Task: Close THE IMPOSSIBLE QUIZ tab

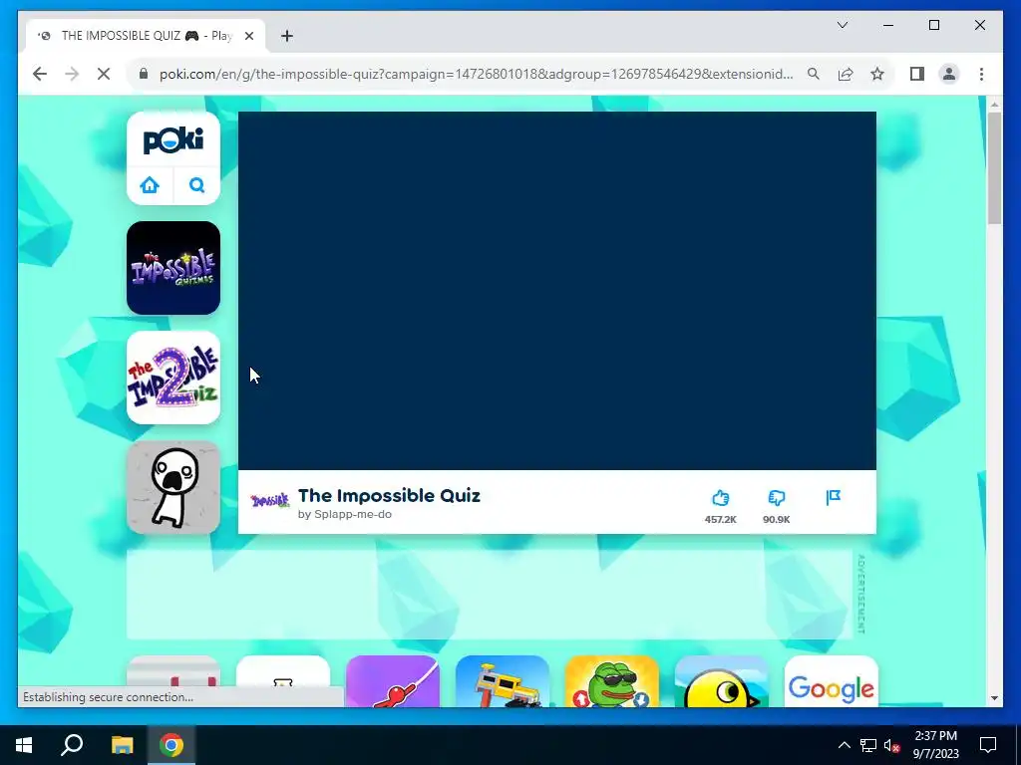Action: point(248,36)
